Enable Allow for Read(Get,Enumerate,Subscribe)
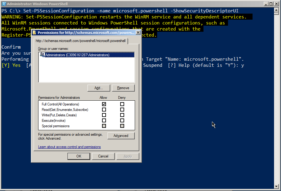The width and height of the screenshot is (281, 191). (x=104, y=110)
